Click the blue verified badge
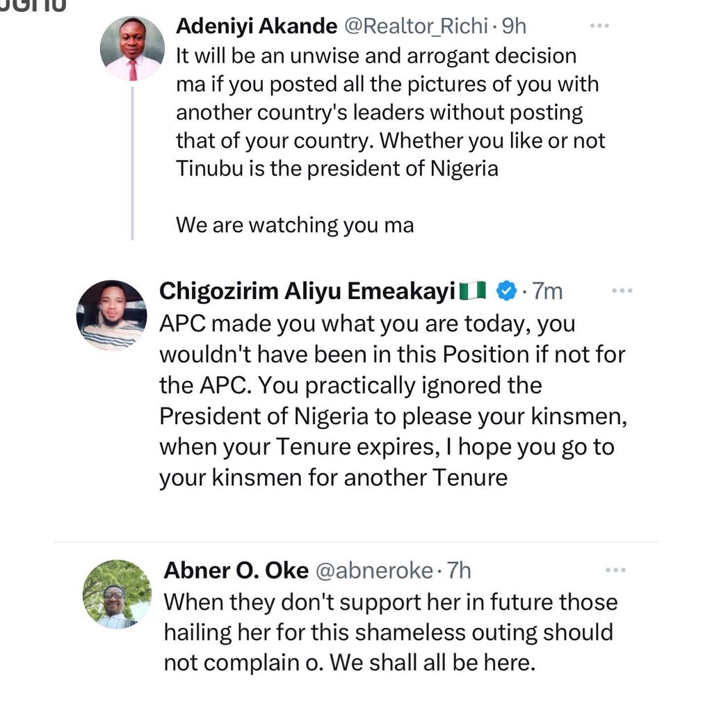The height and width of the screenshot is (712, 712). [x=507, y=291]
